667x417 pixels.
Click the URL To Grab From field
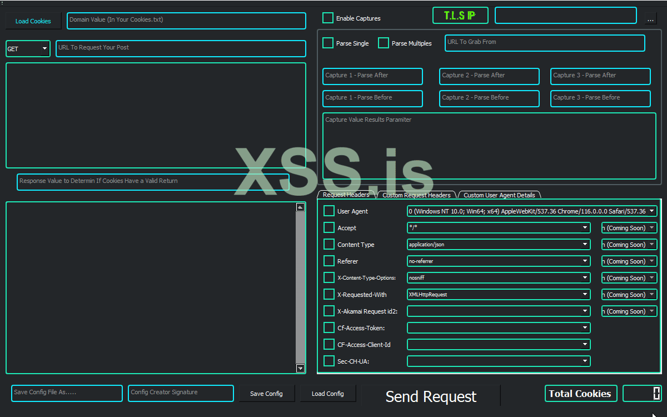tap(545, 43)
